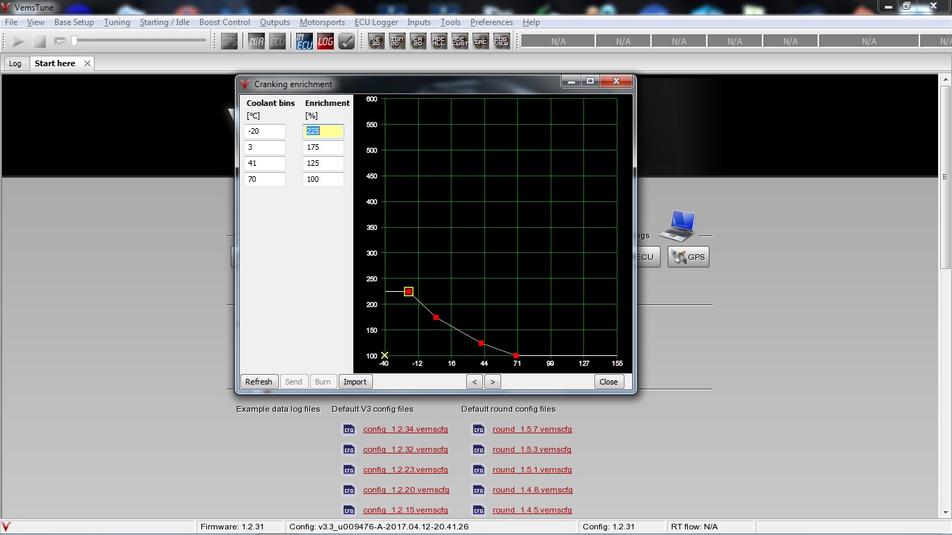Click the IN ECU toolbar icon
Screen dimensions: 952x535
(x=305, y=42)
